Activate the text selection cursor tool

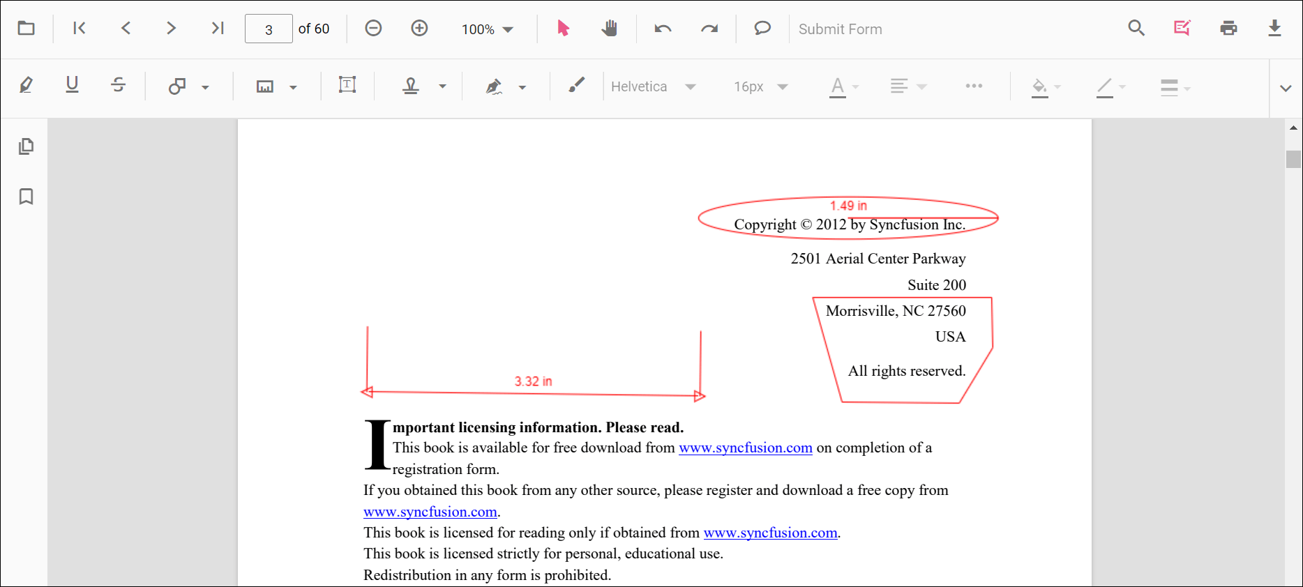click(x=563, y=29)
